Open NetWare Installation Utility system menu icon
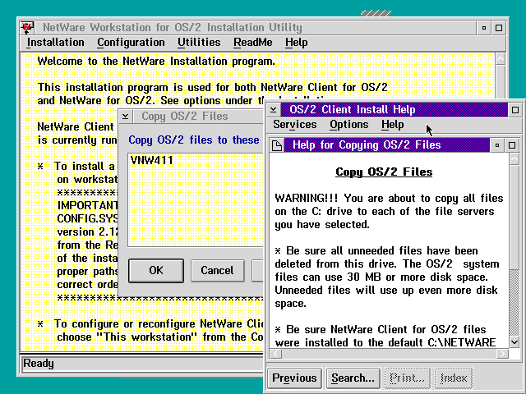Screen dimensions: 526x394 coord(27,27)
